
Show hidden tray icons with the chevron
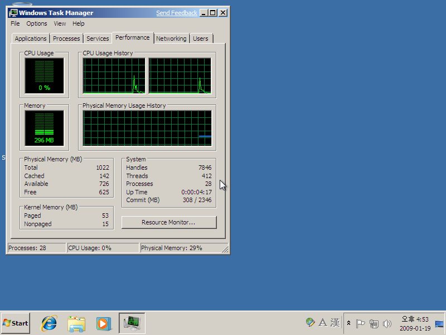(x=349, y=323)
